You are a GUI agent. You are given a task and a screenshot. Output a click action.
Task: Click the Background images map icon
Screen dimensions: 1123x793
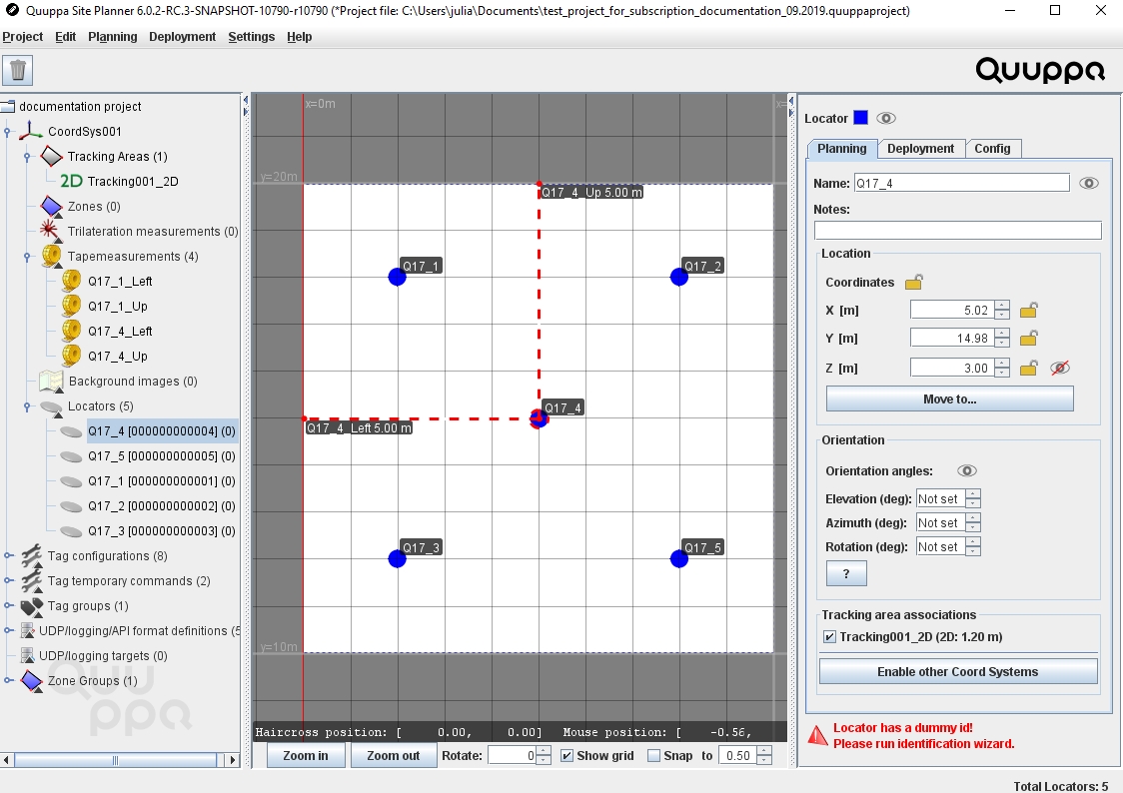coord(52,381)
